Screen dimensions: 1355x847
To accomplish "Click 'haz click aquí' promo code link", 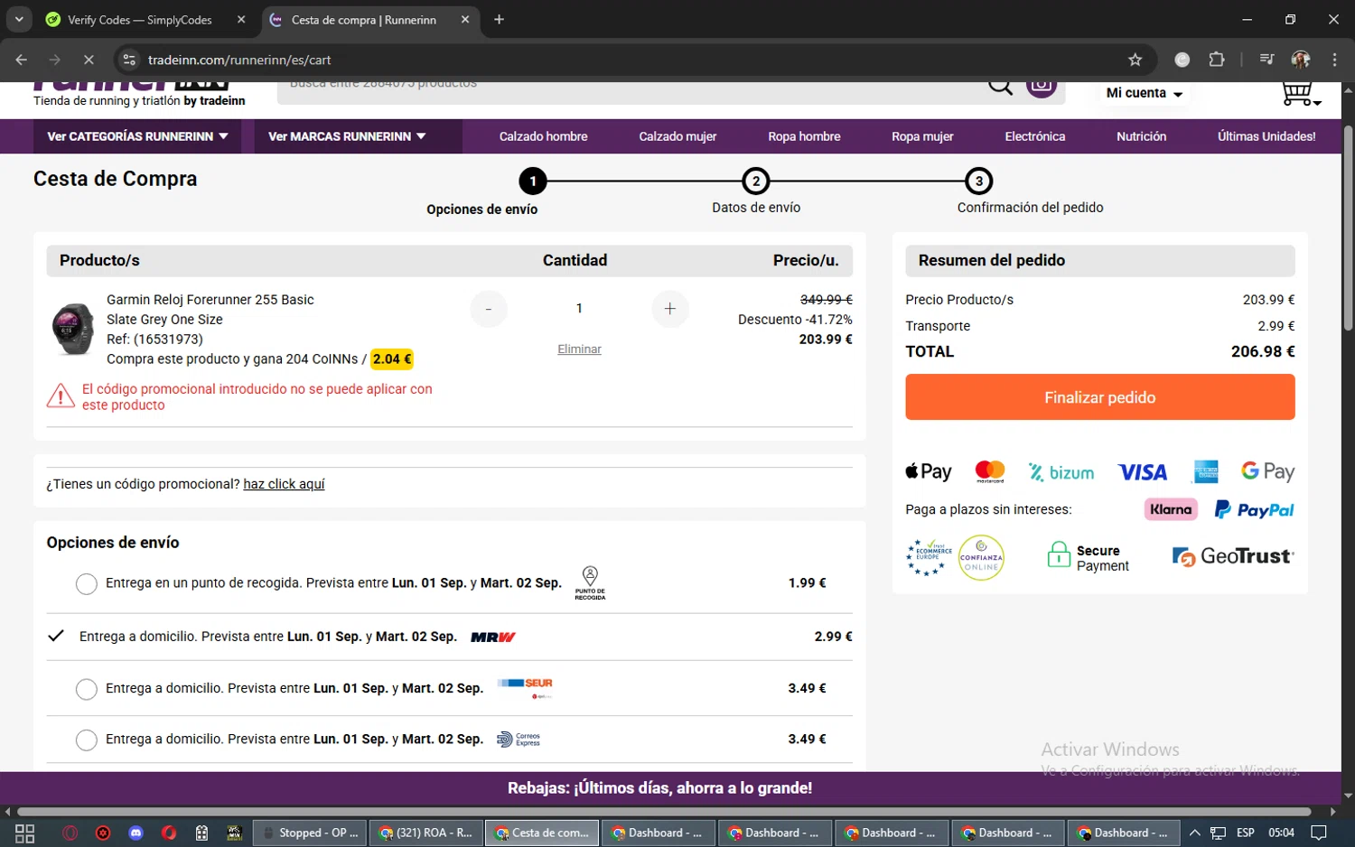I will (x=284, y=484).
